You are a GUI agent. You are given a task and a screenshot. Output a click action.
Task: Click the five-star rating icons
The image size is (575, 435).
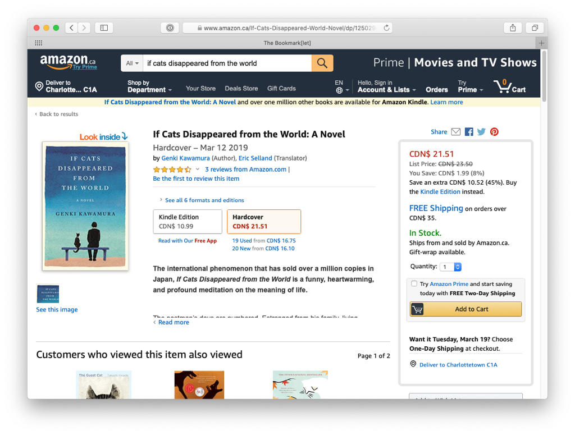172,170
